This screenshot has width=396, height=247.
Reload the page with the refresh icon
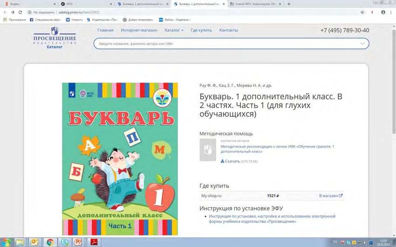coord(20,12)
